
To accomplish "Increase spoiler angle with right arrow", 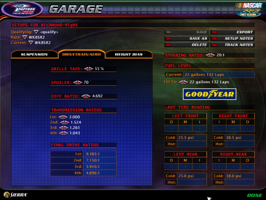I will (80, 83).
